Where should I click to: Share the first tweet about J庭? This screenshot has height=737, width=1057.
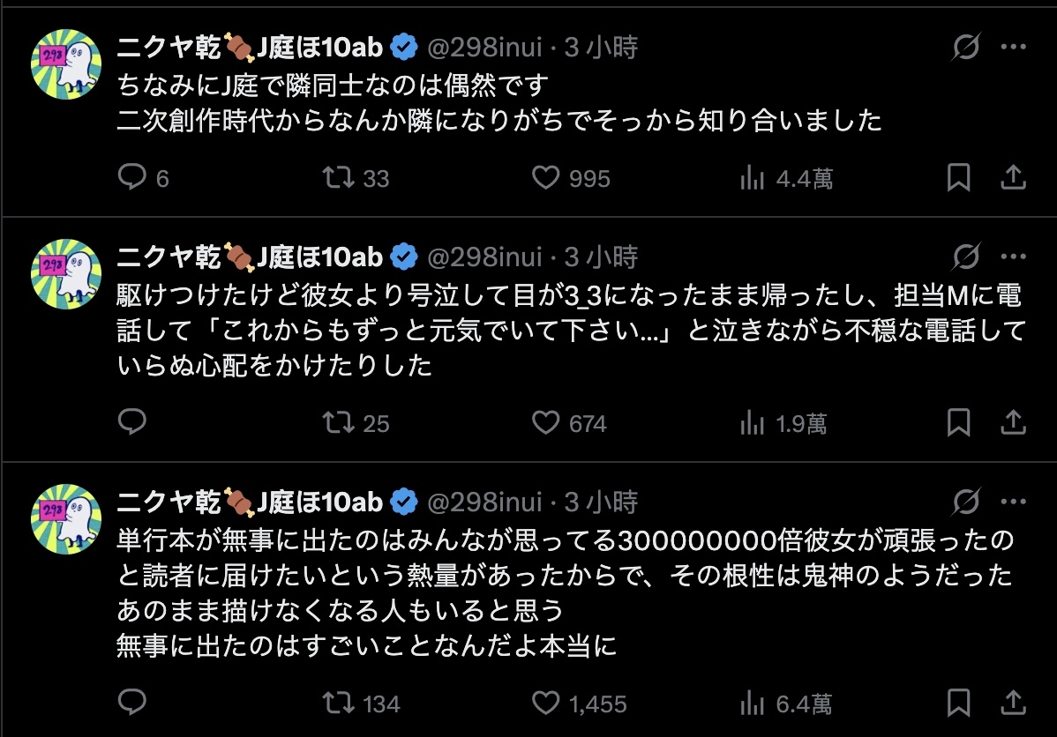1011,178
